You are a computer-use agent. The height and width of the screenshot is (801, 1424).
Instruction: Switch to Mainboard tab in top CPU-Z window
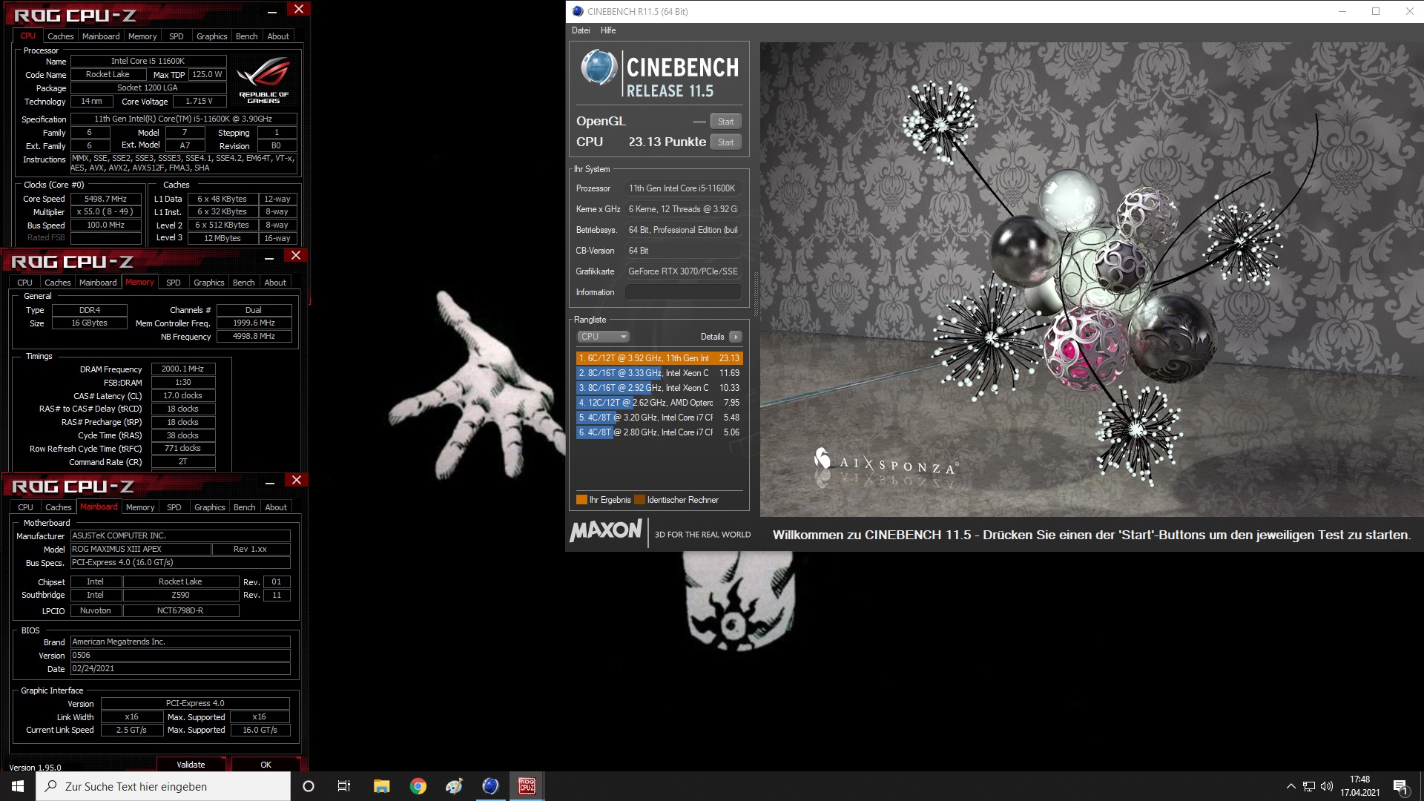click(x=101, y=36)
